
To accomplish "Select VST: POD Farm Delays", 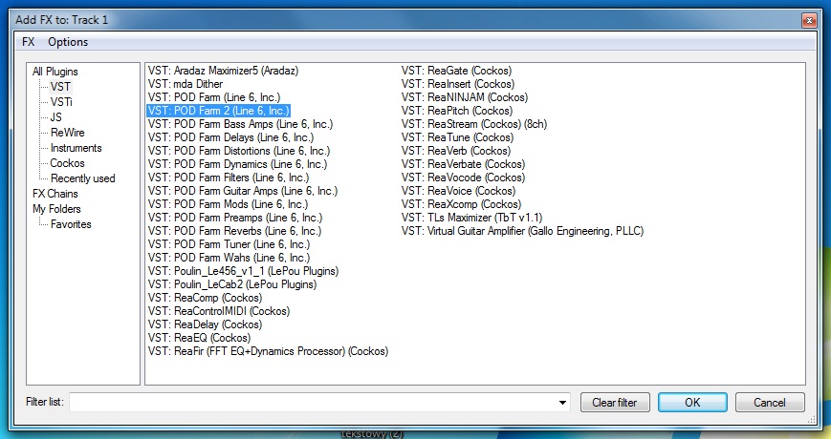I will (x=231, y=137).
